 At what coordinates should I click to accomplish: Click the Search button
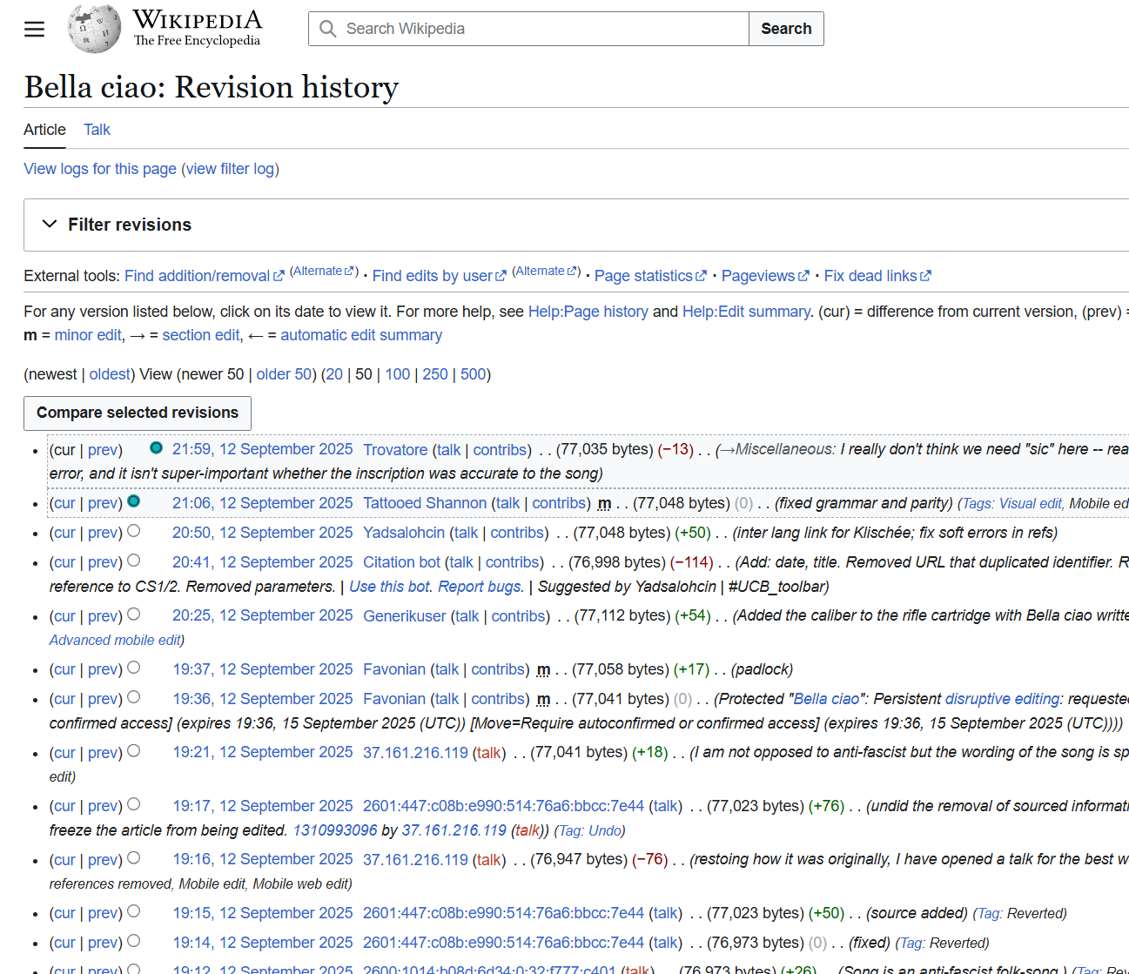[786, 29]
